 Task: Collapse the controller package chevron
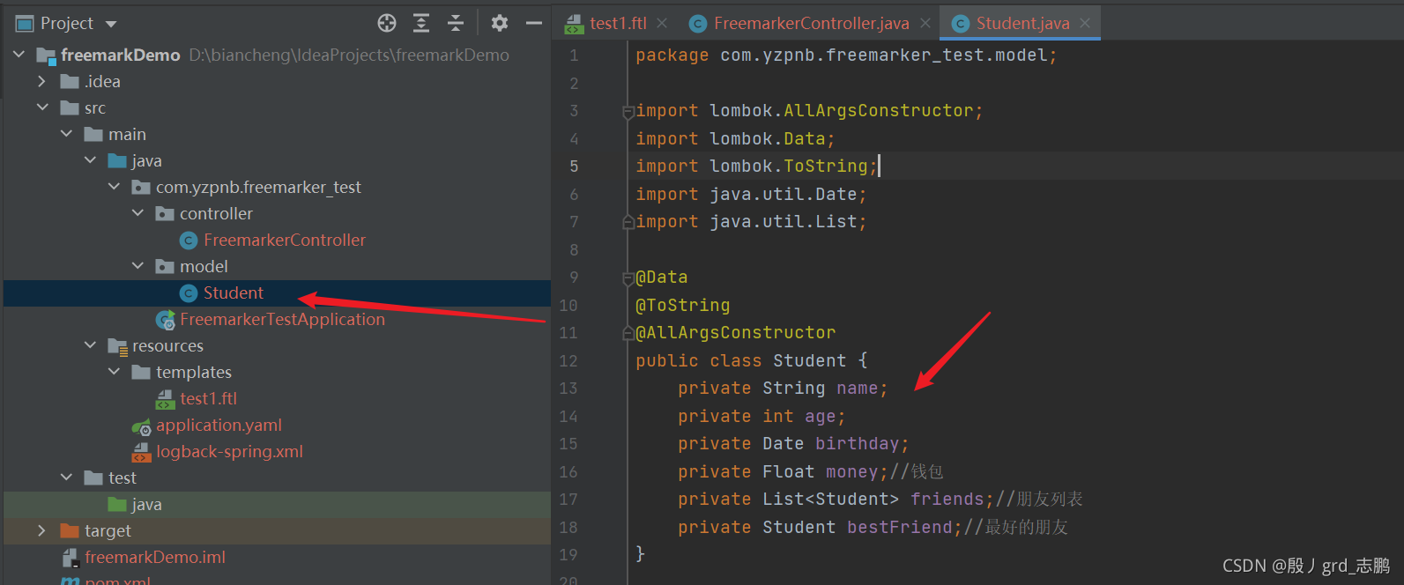(137, 213)
